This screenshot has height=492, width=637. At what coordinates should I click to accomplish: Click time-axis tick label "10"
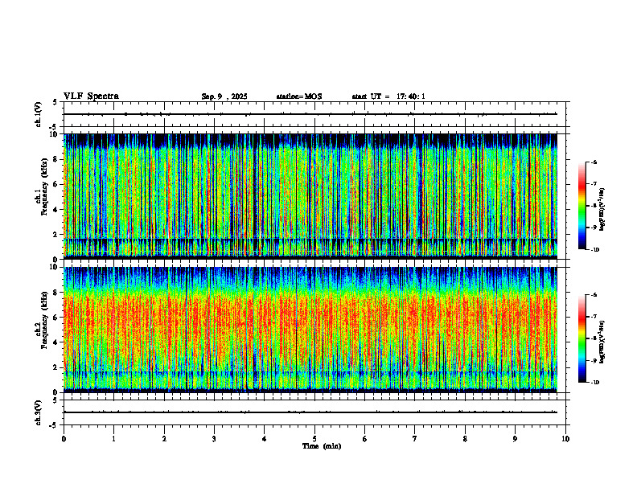pos(565,439)
